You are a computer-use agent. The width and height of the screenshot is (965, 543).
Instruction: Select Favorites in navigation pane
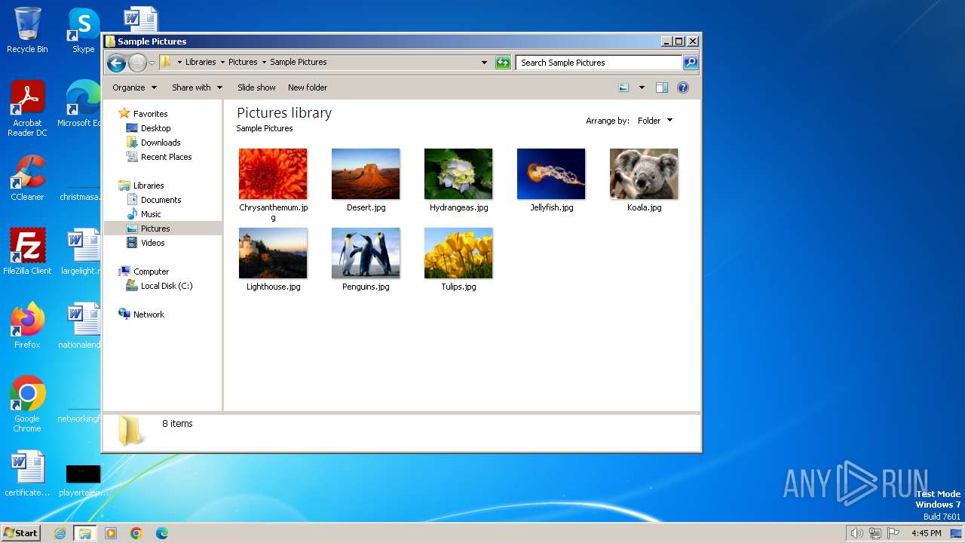pos(150,114)
